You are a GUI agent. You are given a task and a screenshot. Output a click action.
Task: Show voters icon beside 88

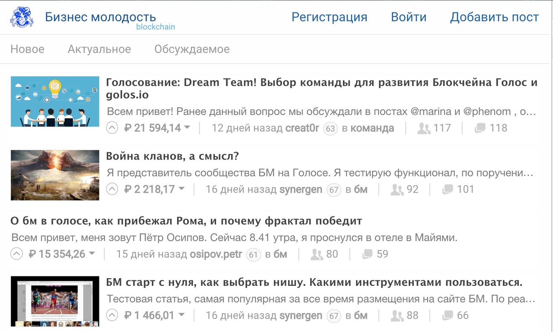pyautogui.click(x=397, y=316)
